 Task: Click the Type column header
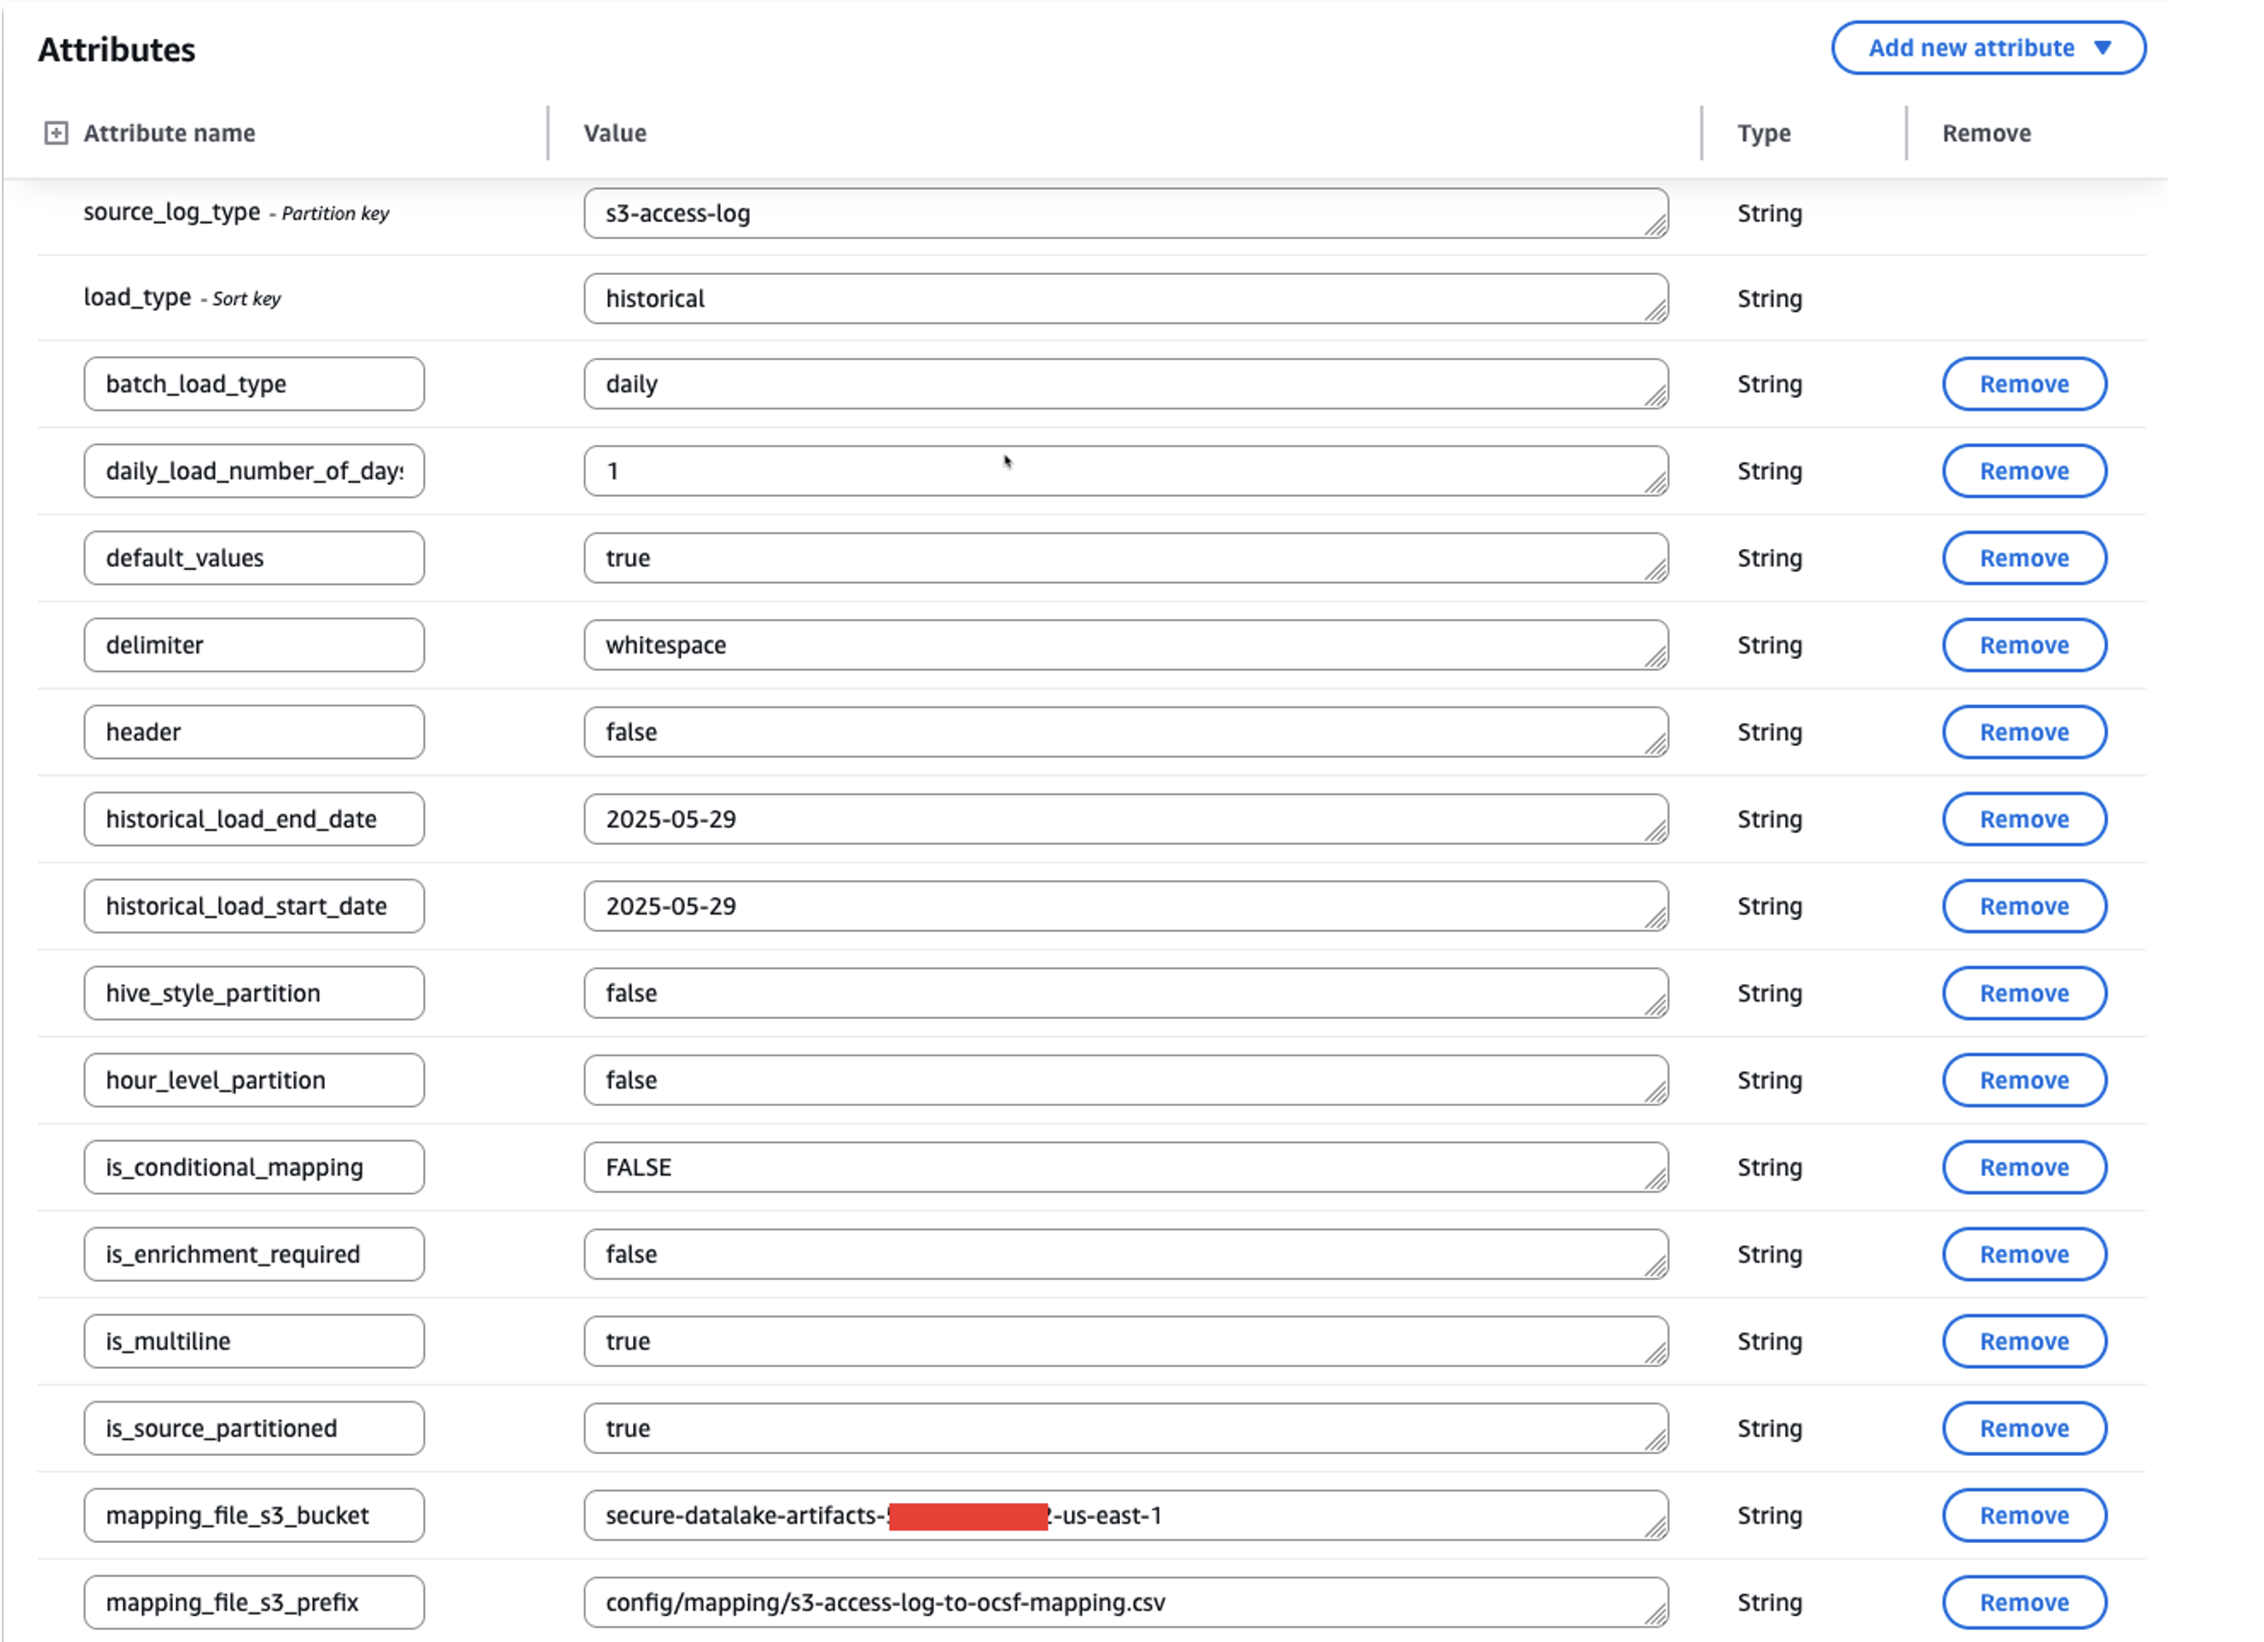click(x=1763, y=132)
